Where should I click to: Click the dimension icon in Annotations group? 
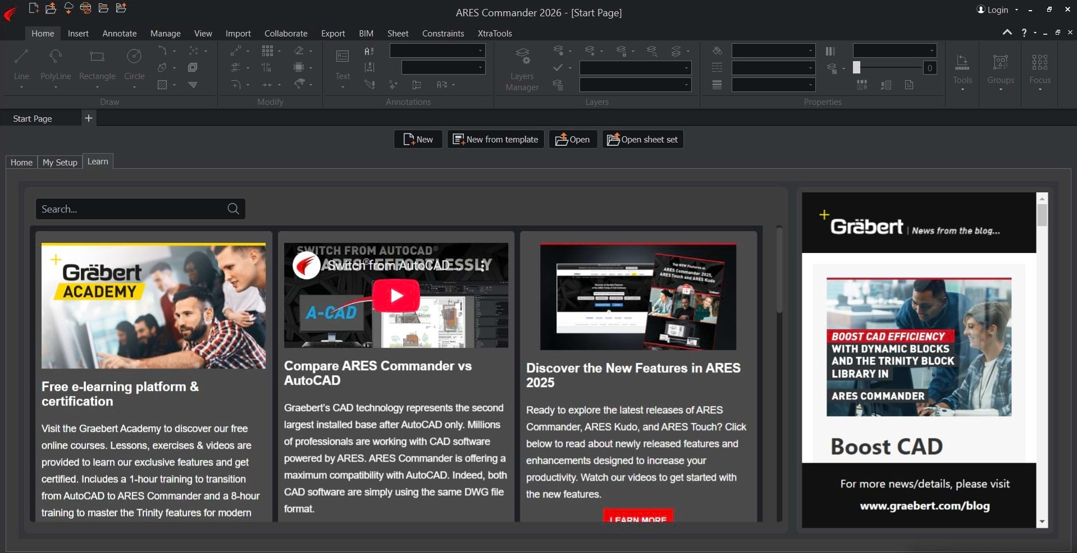[369, 68]
